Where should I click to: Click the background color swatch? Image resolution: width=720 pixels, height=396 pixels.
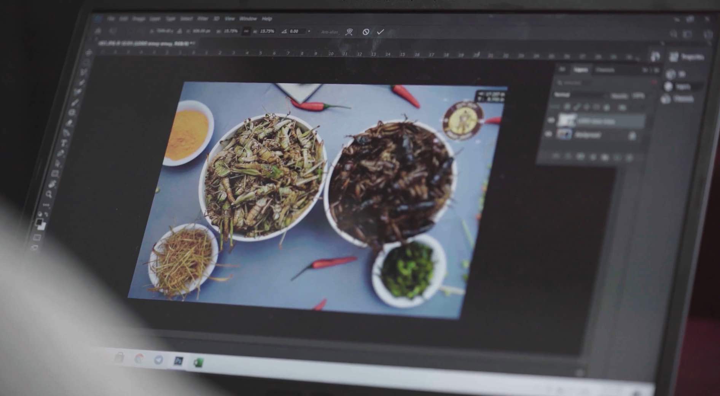click(x=42, y=226)
